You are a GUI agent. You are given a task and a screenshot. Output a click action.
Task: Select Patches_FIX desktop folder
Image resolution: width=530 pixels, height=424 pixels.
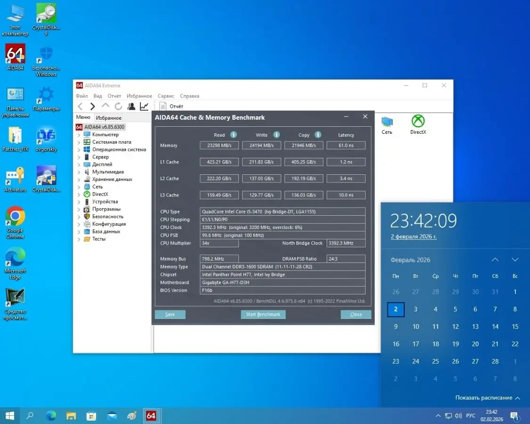click(15, 139)
